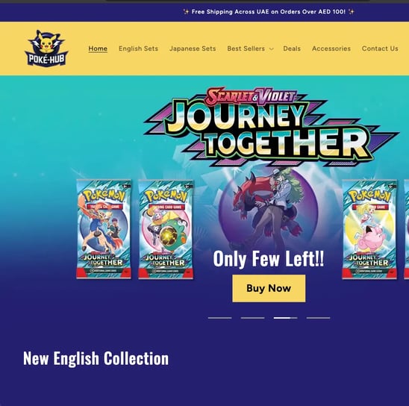Click the yellow Buy Now button
The image size is (409, 406).
pos(269,288)
